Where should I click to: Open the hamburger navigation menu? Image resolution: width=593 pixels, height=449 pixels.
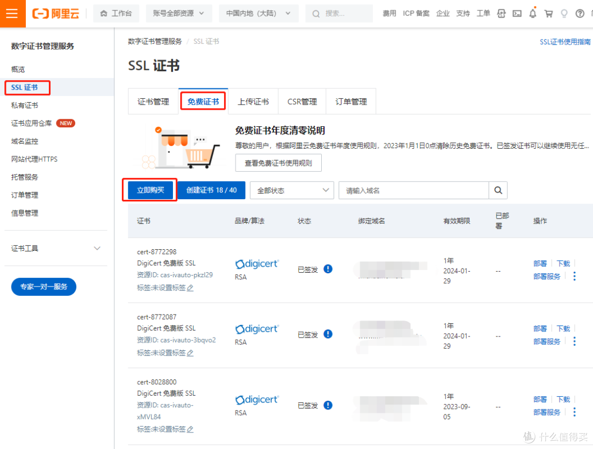pyautogui.click(x=13, y=14)
